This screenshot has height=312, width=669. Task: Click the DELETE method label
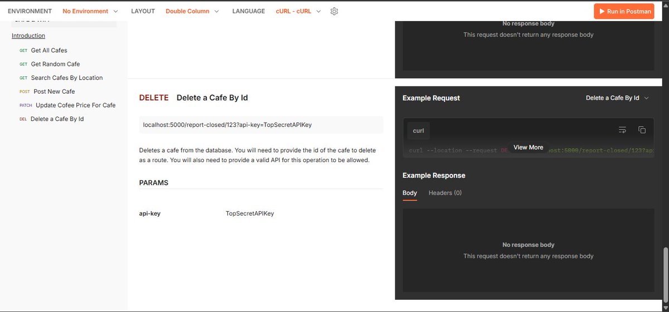pyautogui.click(x=154, y=98)
